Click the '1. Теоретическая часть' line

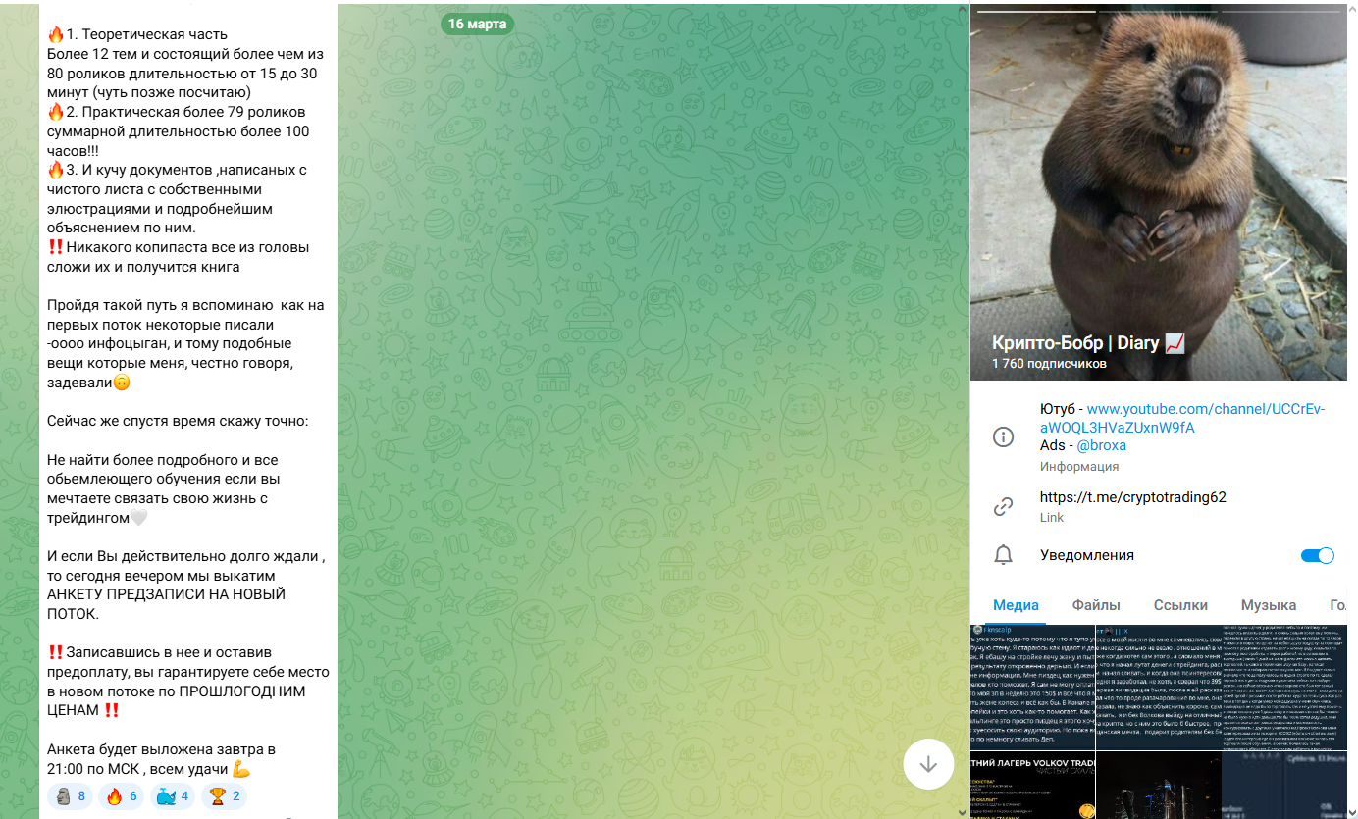coord(137,35)
